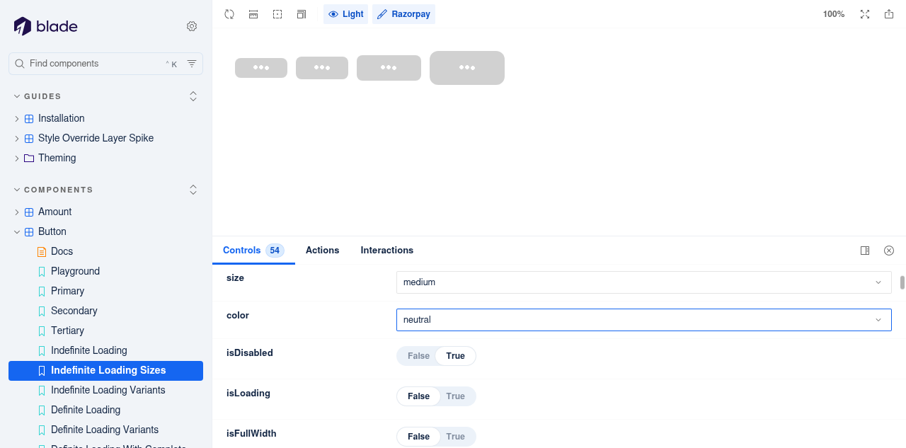
Task: Expand the Amount component
Action: [17, 212]
